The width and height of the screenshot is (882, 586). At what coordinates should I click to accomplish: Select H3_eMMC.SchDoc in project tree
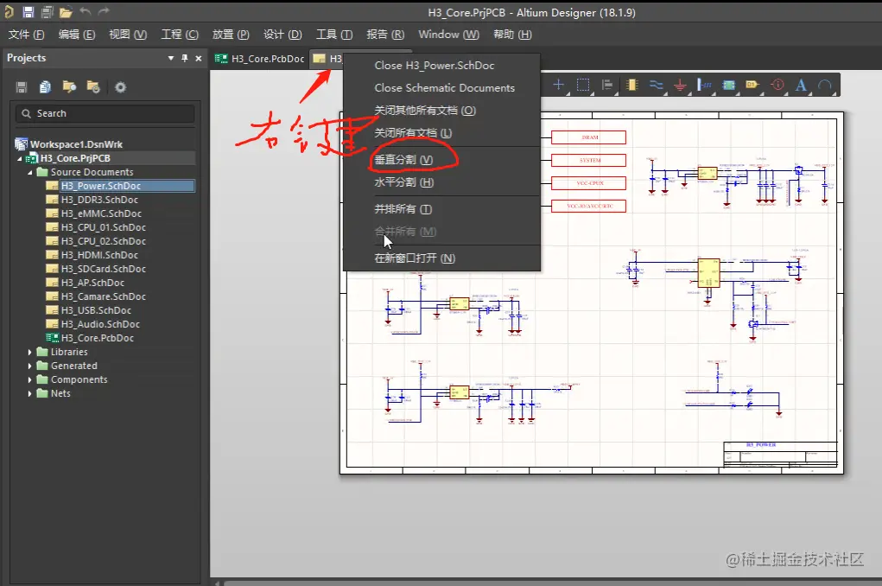101,213
